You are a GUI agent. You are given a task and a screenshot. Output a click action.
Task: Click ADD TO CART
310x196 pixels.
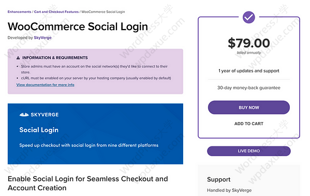(249, 124)
